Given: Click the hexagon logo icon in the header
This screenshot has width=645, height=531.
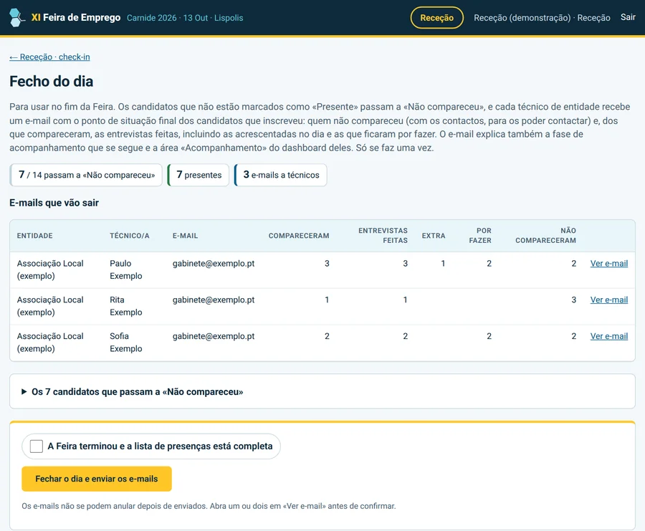Looking at the screenshot, I should click(x=16, y=18).
